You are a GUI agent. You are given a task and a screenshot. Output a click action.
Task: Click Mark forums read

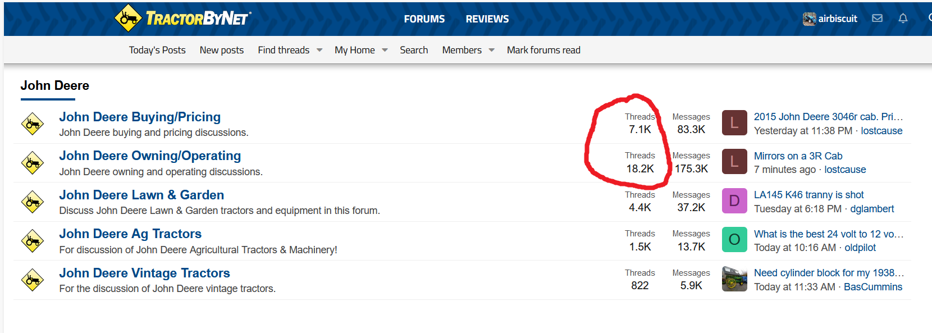coord(543,50)
